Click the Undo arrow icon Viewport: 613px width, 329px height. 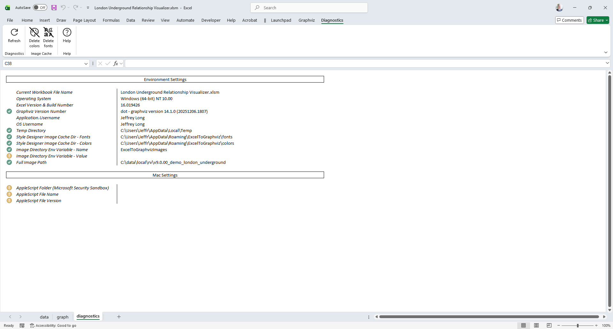tap(63, 8)
